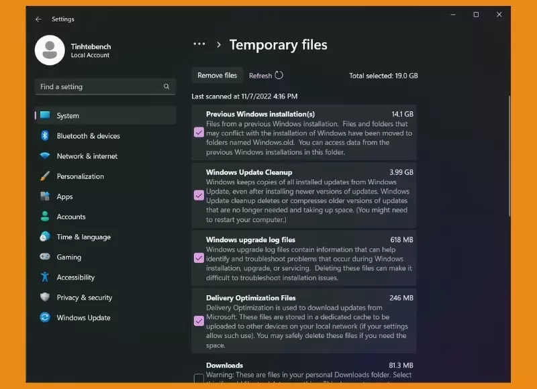Click Local Account label
The image size is (537, 389).
[90, 55]
